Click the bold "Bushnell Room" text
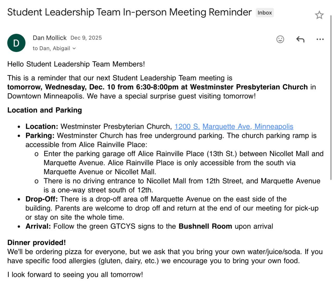This screenshot has width=333, height=281. tap(205, 226)
